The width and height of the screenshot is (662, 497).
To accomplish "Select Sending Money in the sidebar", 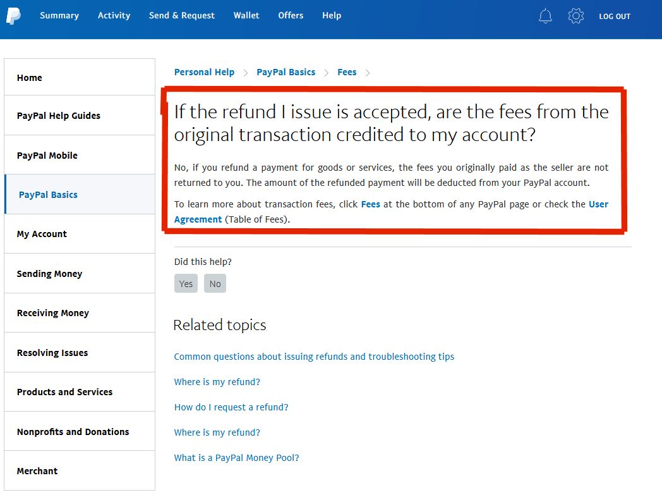I will (x=80, y=273).
